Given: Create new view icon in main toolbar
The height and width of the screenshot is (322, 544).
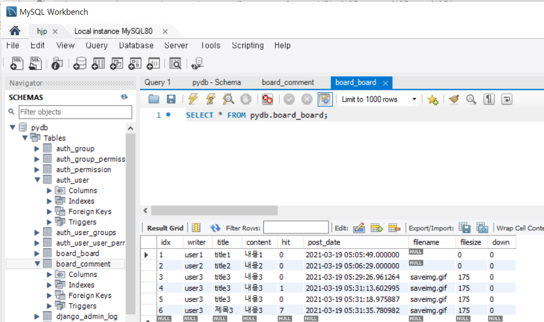Looking at the screenshot, I should coord(116,63).
